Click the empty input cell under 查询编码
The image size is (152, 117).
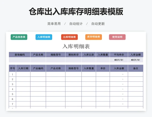(20, 60)
